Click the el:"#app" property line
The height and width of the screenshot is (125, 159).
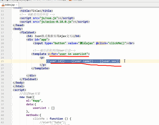click(x=34, y=101)
